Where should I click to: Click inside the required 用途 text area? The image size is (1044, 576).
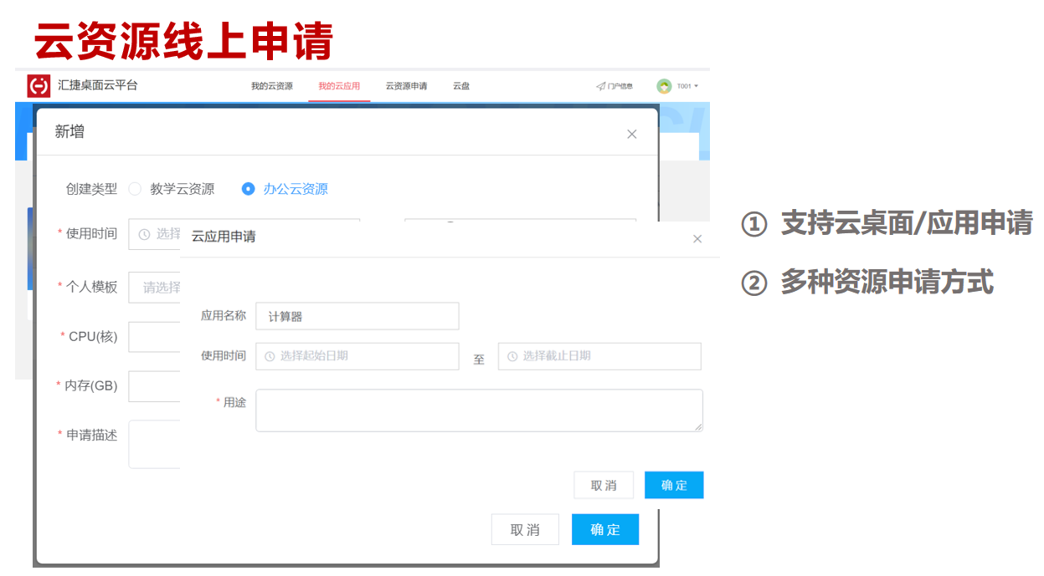point(477,410)
